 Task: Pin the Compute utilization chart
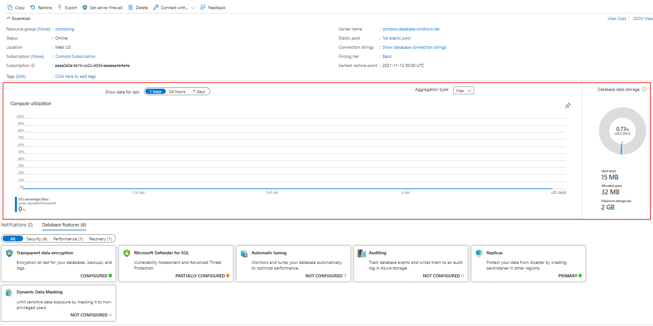click(568, 106)
